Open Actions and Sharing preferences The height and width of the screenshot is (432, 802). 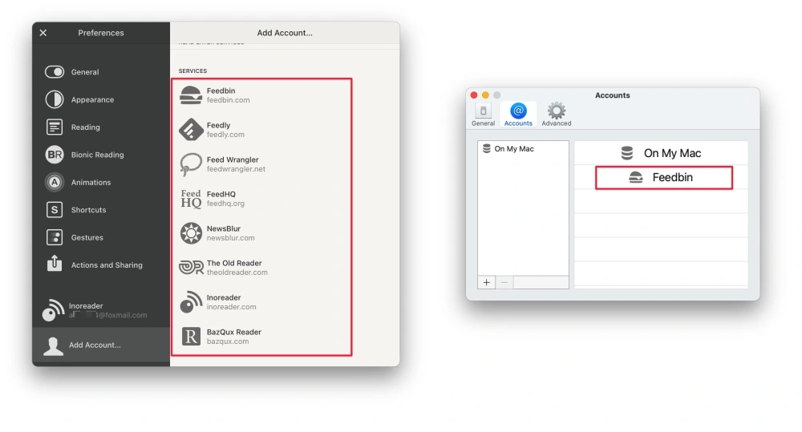(x=101, y=265)
